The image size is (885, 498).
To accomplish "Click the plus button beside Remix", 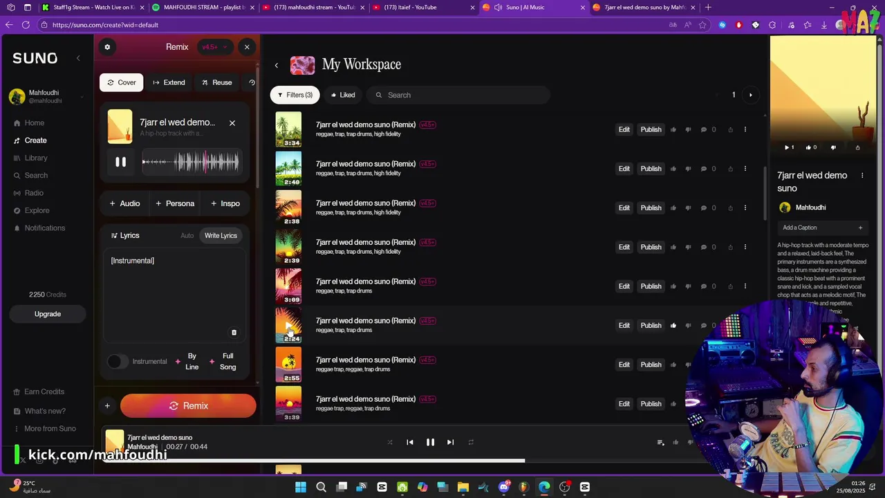I will coord(107,406).
